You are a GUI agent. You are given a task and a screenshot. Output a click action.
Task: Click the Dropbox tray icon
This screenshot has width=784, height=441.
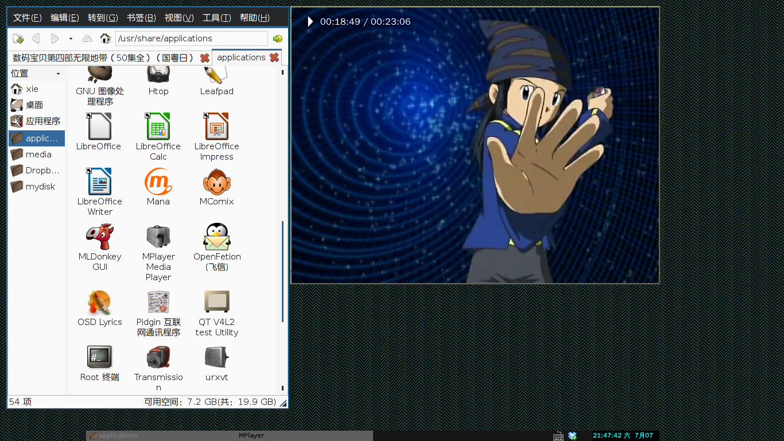pyautogui.click(x=572, y=436)
